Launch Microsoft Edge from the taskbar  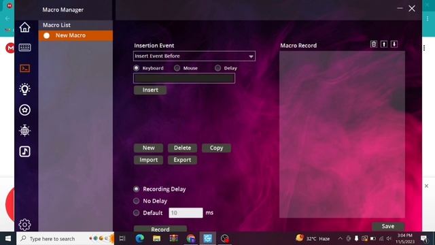point(139,238)
